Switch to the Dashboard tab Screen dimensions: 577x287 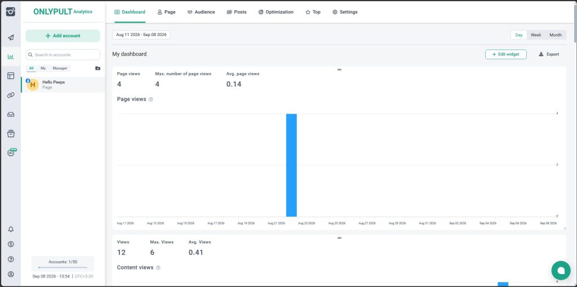130,12
